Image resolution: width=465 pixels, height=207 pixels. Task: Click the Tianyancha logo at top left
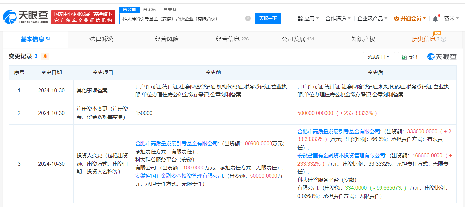point(26,17)
